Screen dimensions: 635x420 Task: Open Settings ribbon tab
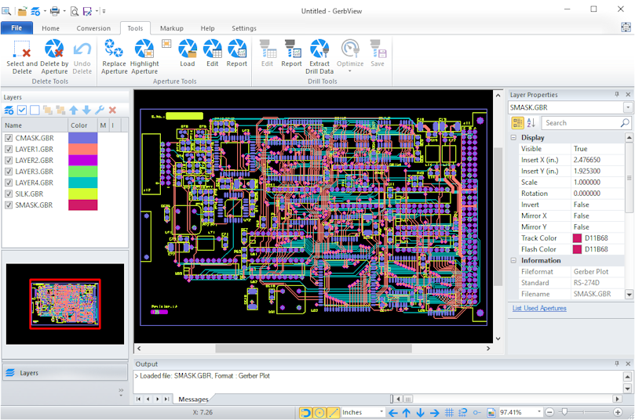[244, 28]
